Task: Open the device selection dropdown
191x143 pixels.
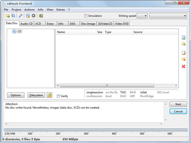Action: [168, 16]
